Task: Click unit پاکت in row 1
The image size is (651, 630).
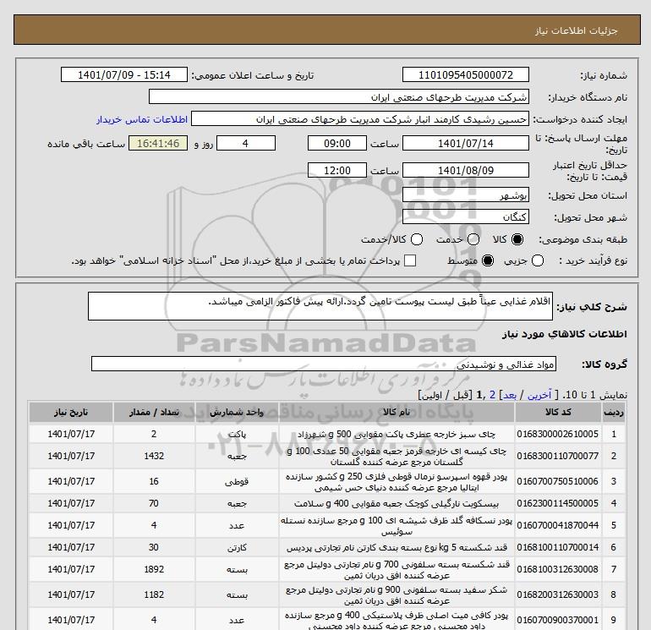Action: (x=237, y=435)
